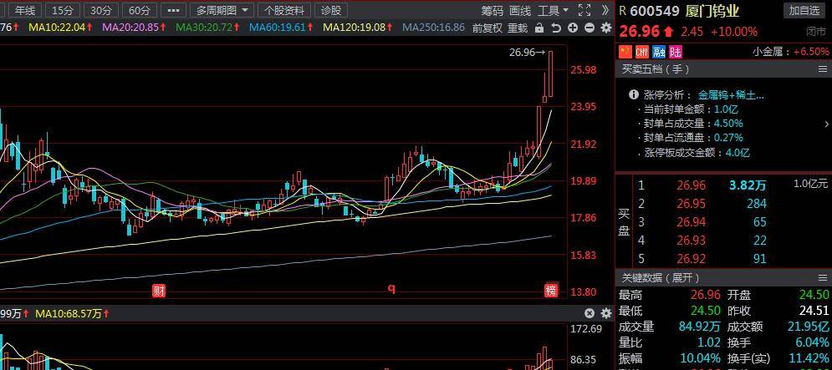Open the 多周期图 dropdown
Screen dimensions: 832x370
[222, 10]
